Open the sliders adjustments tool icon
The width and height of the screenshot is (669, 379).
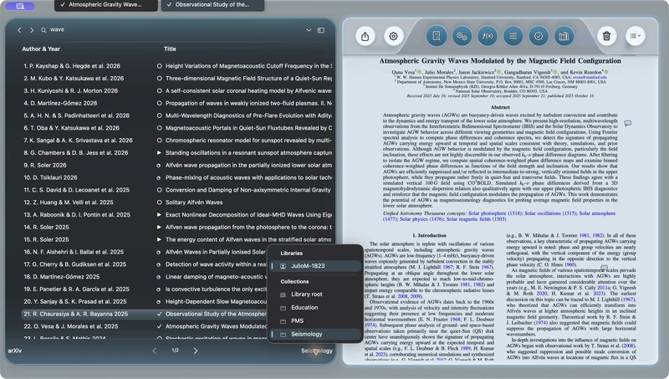pyautogui.click(x=513, y=36)
